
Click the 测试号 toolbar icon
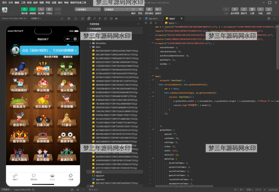244,10
